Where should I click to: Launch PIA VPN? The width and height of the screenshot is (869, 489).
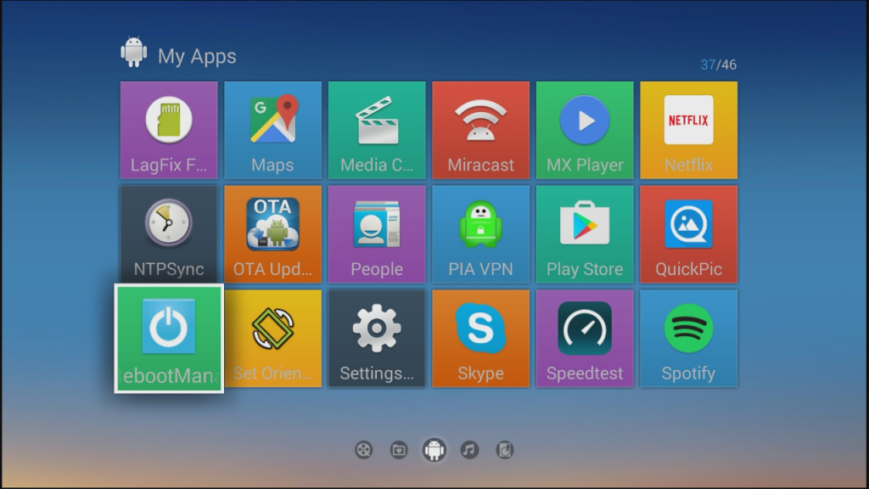[x=480, y=234]
